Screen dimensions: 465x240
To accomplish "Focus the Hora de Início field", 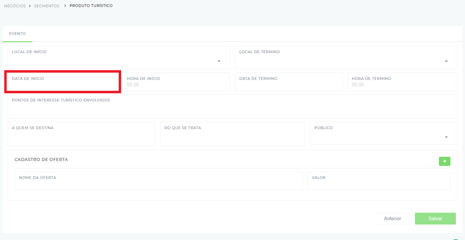I will click(x=176, y=82).
